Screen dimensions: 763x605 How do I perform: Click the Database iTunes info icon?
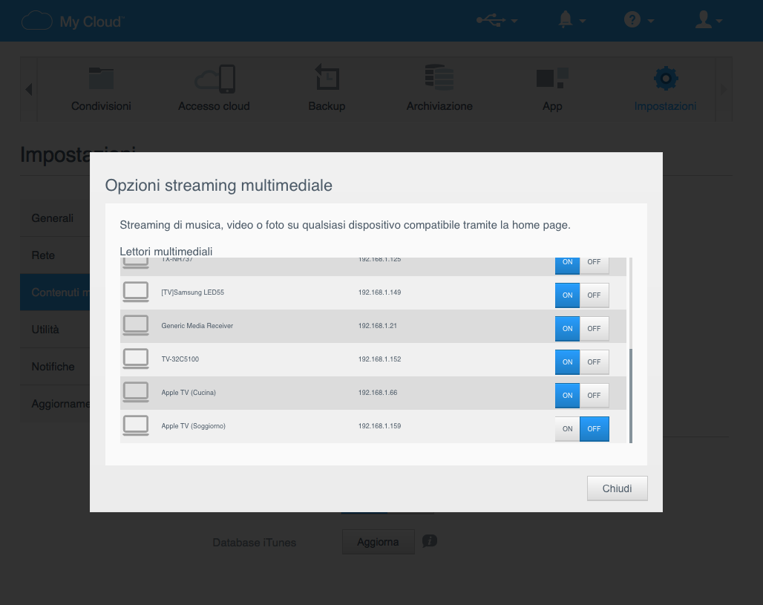pyautogui.click(x=430, y=540)
